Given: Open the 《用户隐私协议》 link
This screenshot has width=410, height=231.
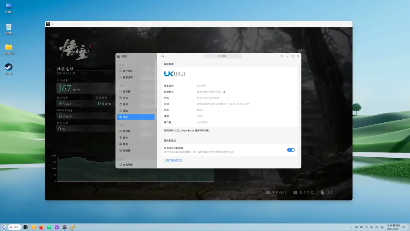Looking at the screenshot, I should tap(173, 160).
